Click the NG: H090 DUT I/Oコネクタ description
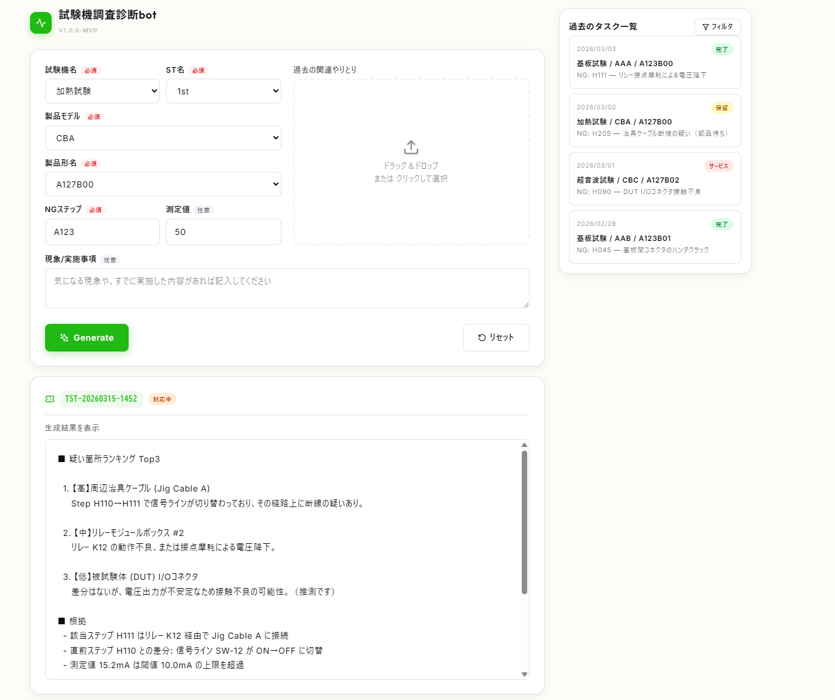The height and width of the screenshot is (700, 835). 639,192
